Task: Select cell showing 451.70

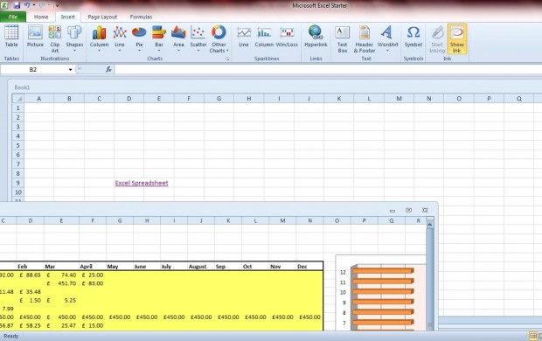Action: pyautogui.click(x=61, y=283)
